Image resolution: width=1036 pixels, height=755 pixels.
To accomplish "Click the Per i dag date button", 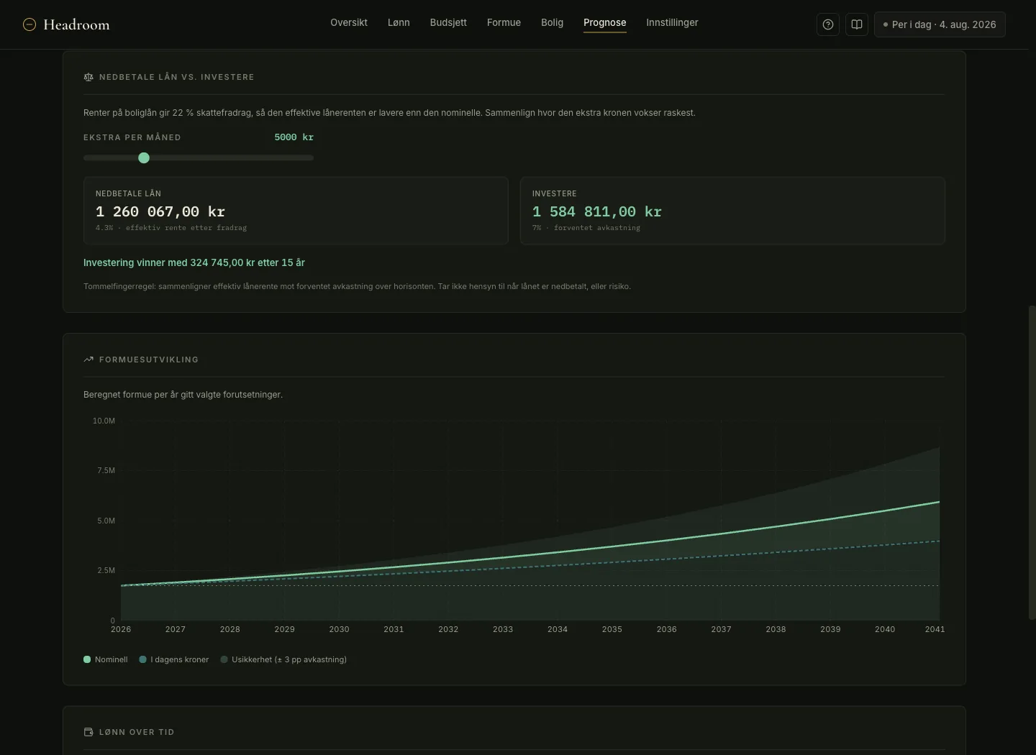I will point(940,24).
